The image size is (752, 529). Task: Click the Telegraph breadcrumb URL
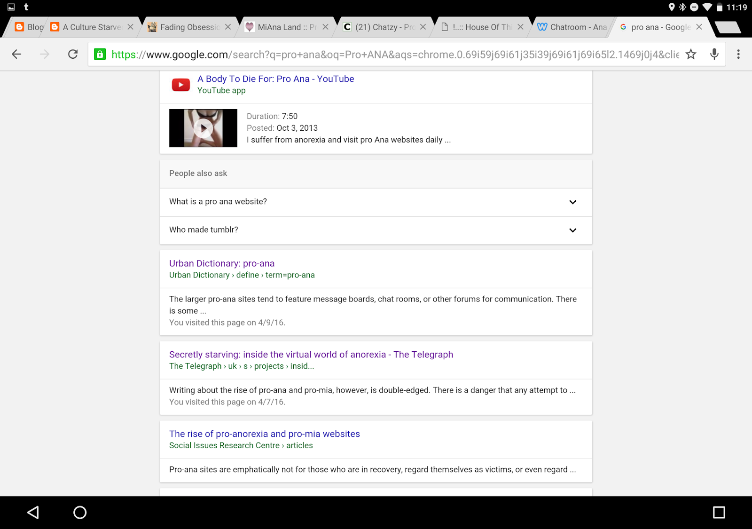click(242, 366)
